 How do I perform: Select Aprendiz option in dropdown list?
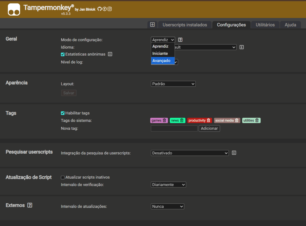[163, 46]
